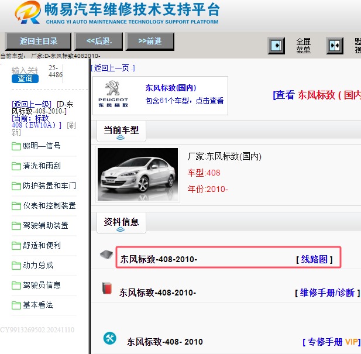Click the 返回上一级 link in sidebar
Viewport: 361px width, 354px height.
[32, 104]
